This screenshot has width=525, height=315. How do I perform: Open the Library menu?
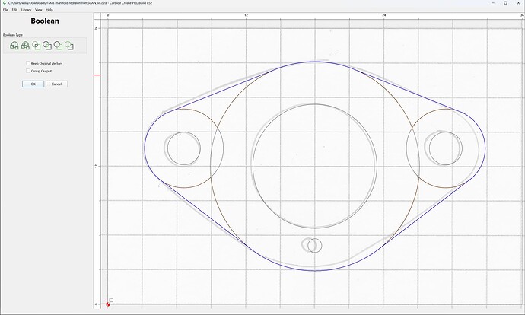coord(26,10)
